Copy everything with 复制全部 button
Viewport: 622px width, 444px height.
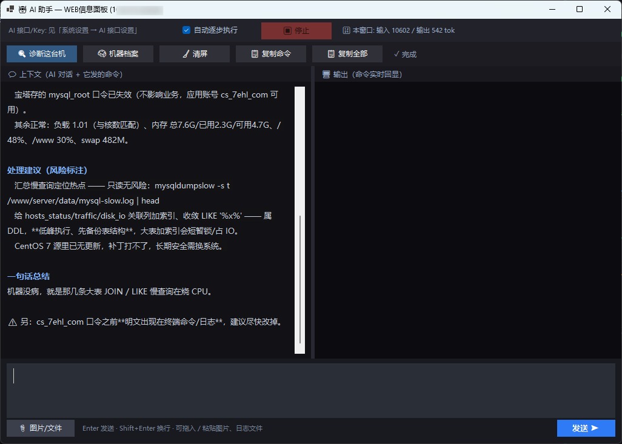click(x=347, y=54)
